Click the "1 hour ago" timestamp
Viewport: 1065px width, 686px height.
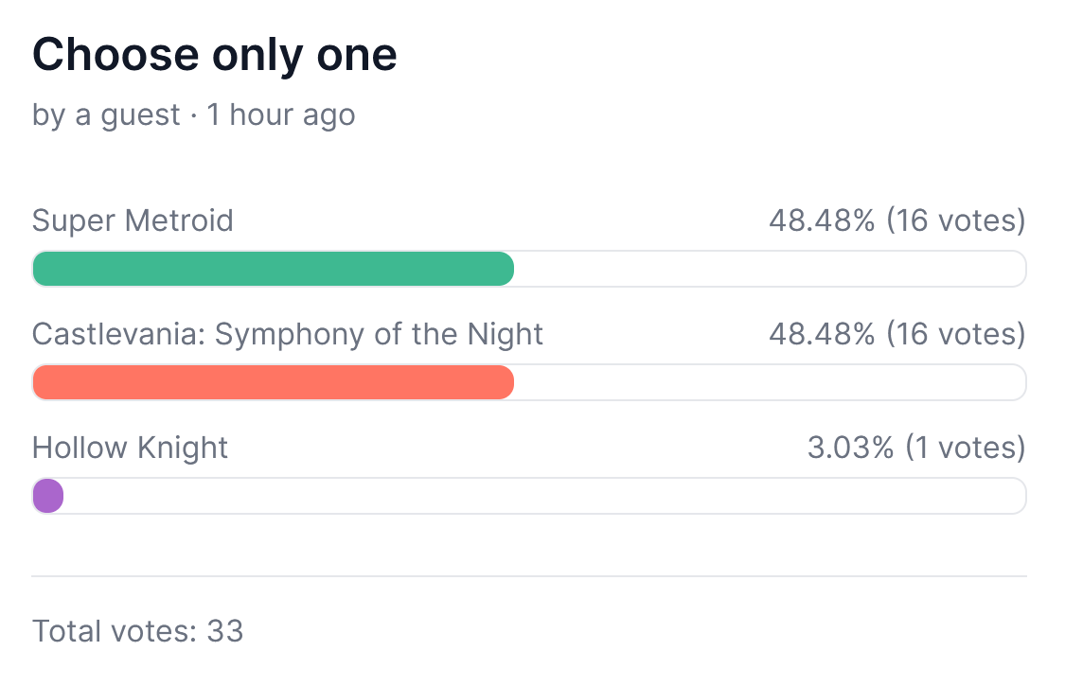281,115
